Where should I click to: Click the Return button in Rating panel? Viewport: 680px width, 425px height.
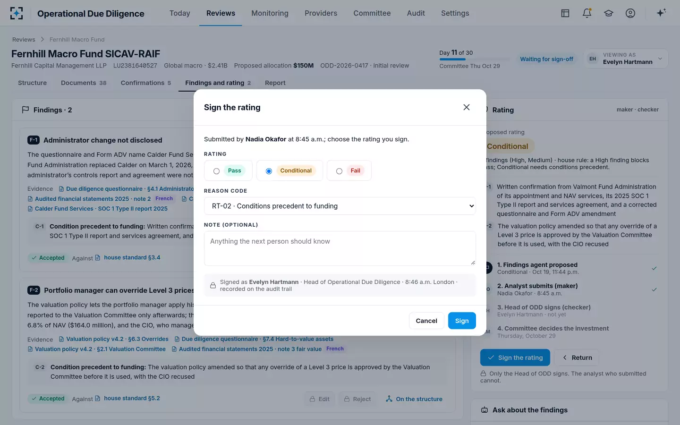coord(577,357)
